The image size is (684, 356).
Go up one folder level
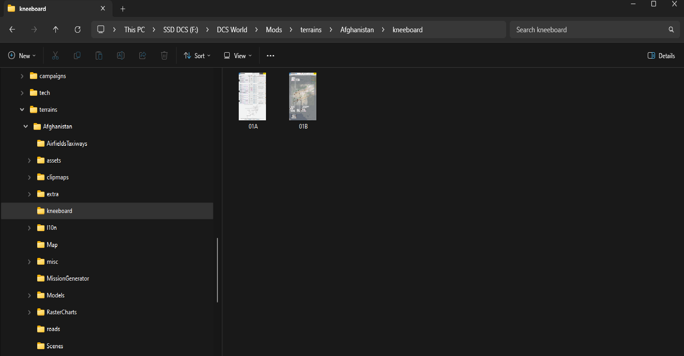(x=56, y=30)
